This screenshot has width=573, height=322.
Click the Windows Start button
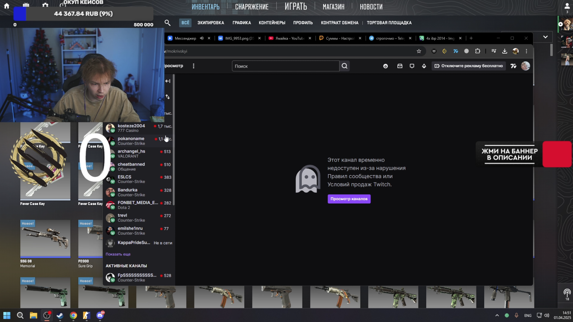pyautogui.click(x=7, y=315)
